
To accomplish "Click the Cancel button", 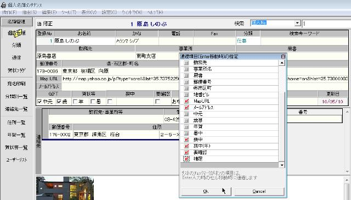I will coord(259,191).
